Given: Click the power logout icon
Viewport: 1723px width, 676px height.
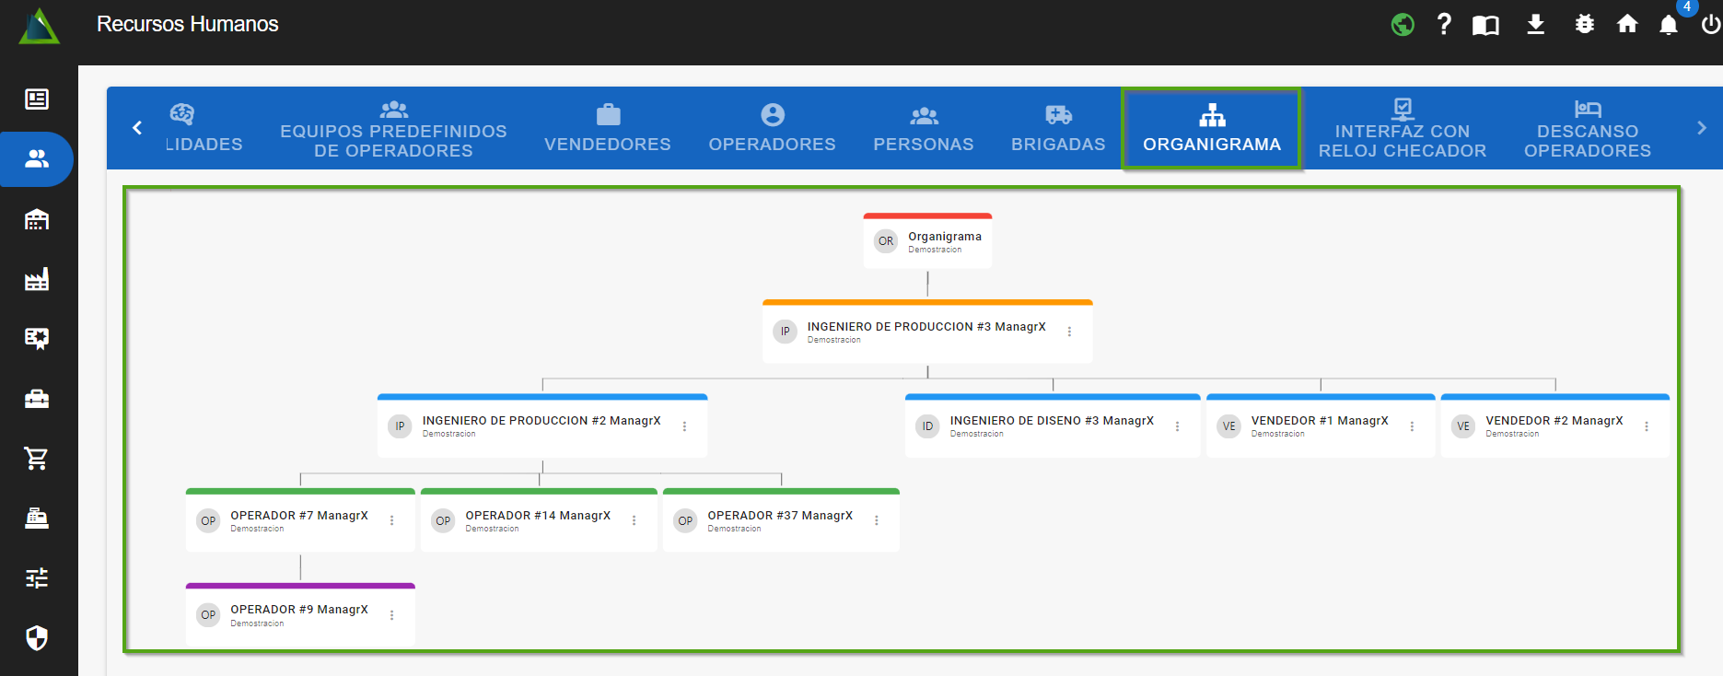Looking at the screenshot, I should coord(1710,25).
